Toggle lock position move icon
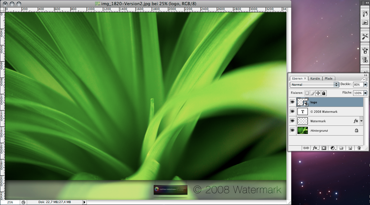 click(318, 93)
